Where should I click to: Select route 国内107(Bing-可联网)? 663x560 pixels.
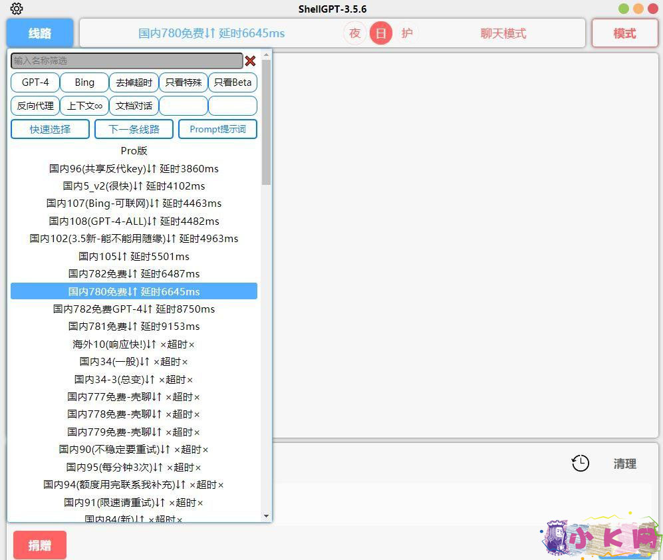(x=134, y=204)
